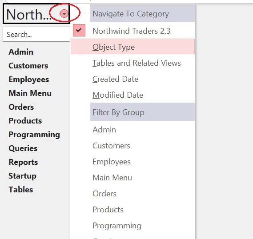The height and width of the screenshot is (239, 253).
Task: Click the navigation pane dropdown arrow icon
Action: (64, 14)
